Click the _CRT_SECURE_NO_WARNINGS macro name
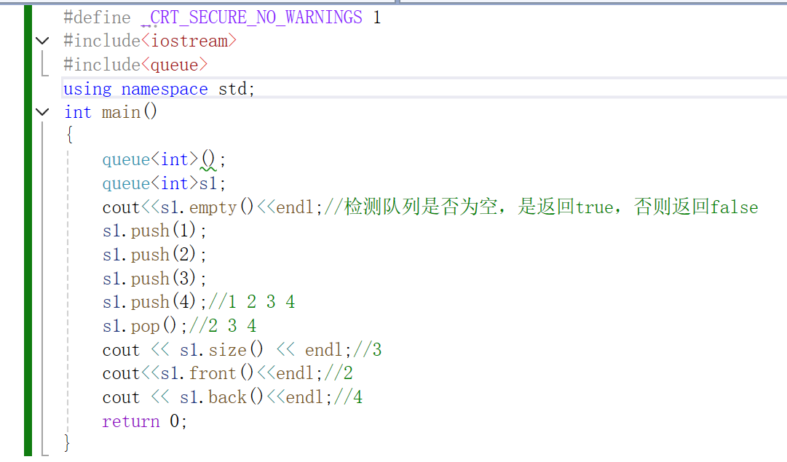Image resolution: width=787 pixels, height=462 pixels. pos(251,17)
